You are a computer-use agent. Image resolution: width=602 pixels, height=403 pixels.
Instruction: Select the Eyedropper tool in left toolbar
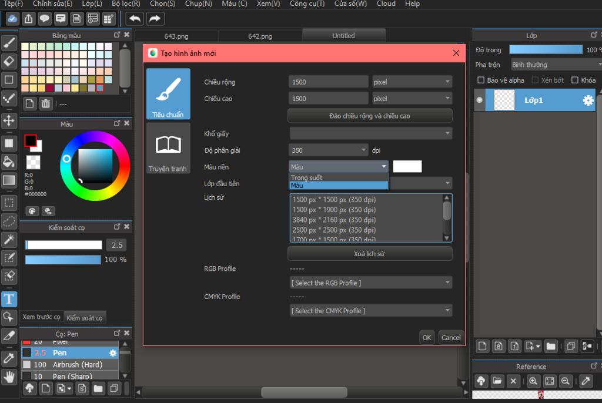pos(9,358)
